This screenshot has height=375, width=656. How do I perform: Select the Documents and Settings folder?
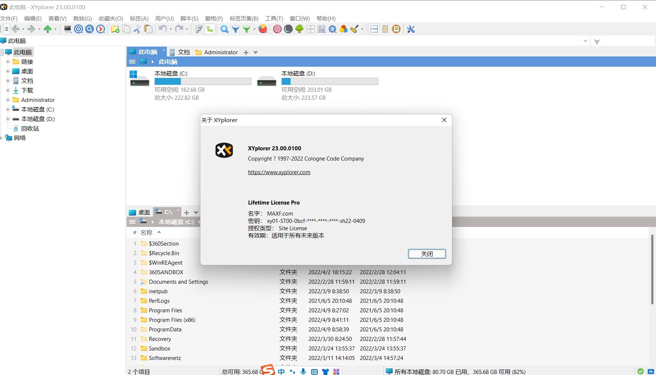178,282
